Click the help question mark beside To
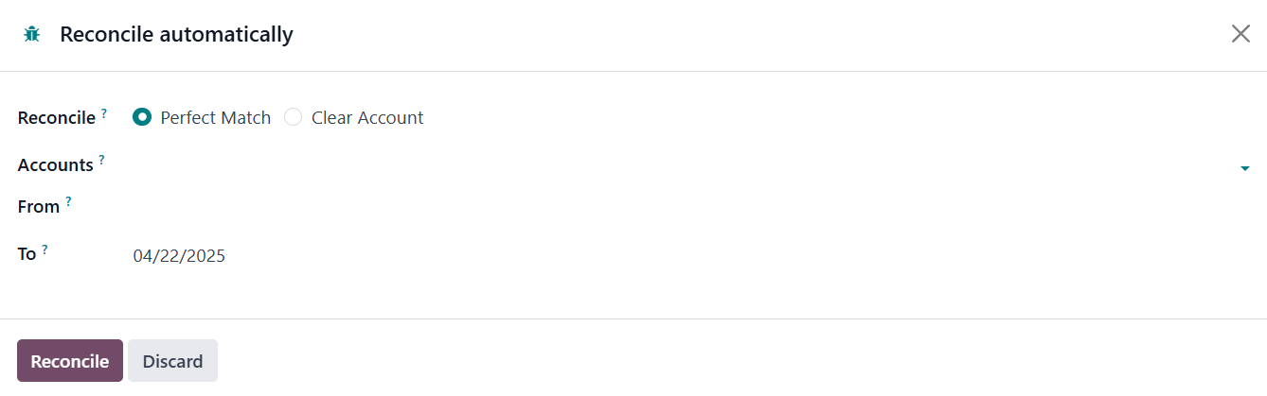Screen dimensions: 1267x396 [x=45, y=250]
